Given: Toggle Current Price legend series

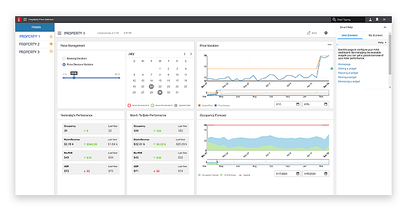Looking at the screenshot, I should point(206,106).
